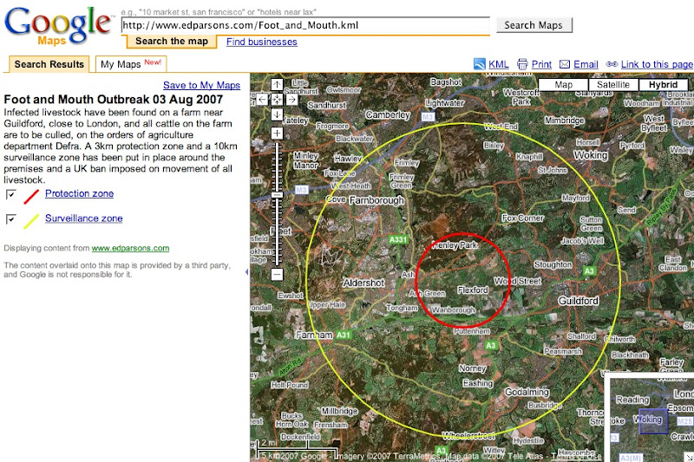This screenshot has height=462, width=694.
Task: Switch map view to Satellite
Action: coord(612,85)
